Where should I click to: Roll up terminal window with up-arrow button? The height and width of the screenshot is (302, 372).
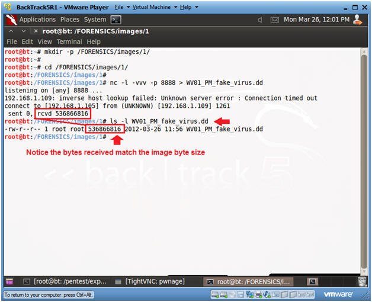(x=11, y=31)
